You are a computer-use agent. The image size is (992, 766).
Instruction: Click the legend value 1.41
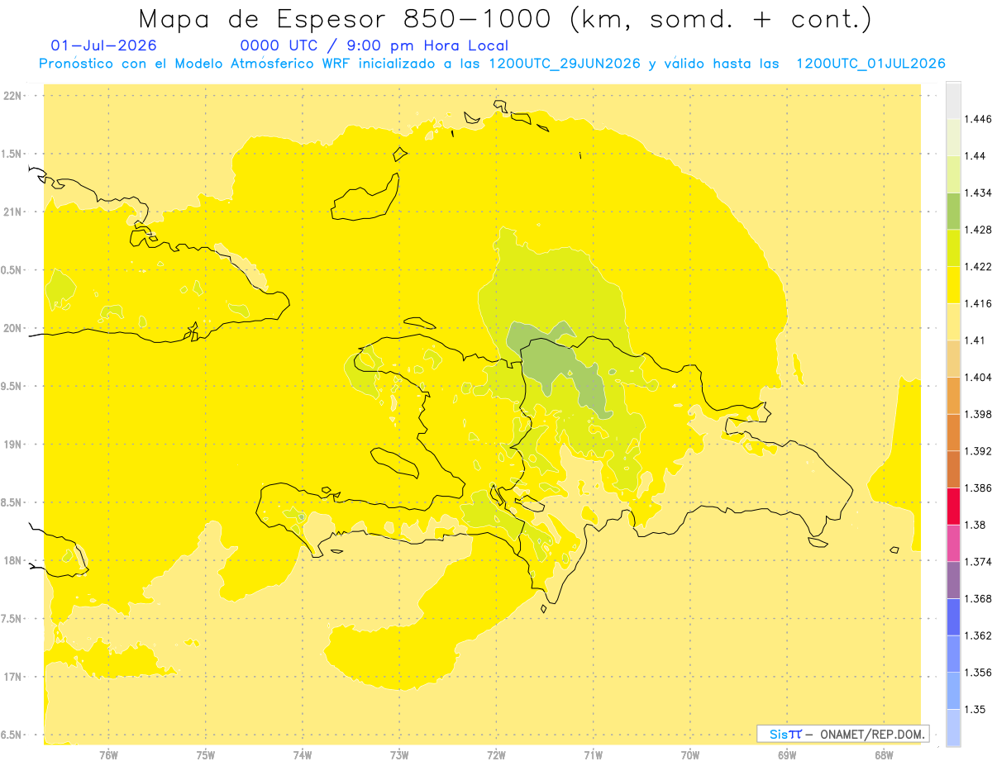click(x=975, y=340)
